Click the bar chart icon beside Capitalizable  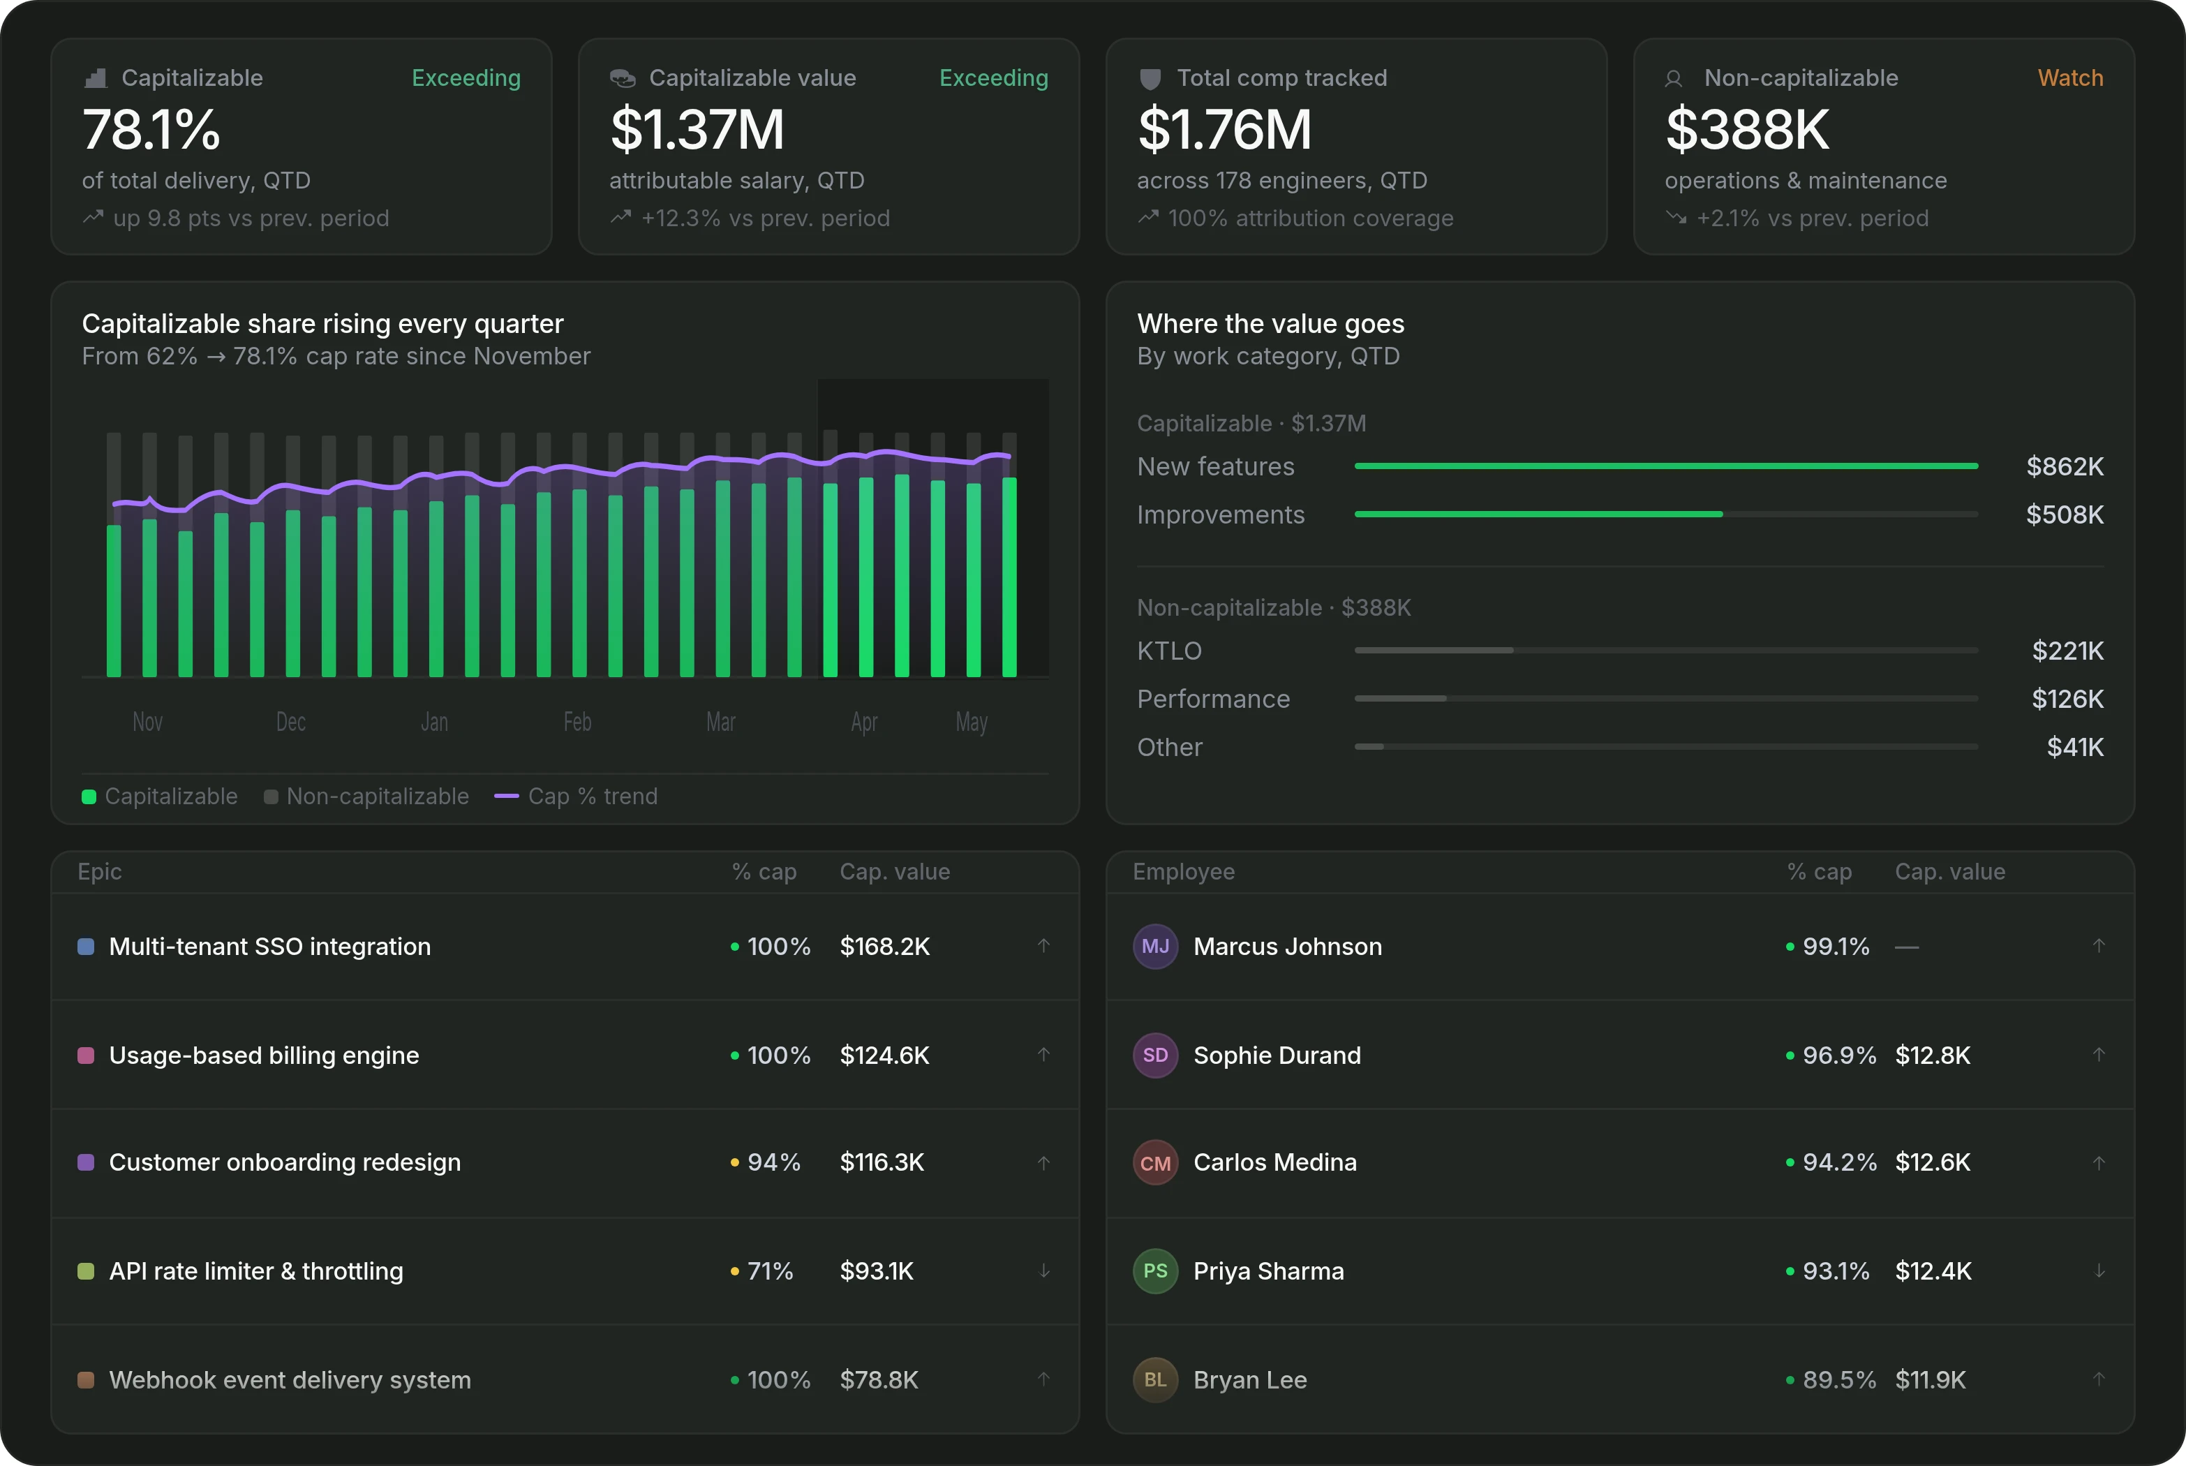pyautogui.click(x=94, y=78)
